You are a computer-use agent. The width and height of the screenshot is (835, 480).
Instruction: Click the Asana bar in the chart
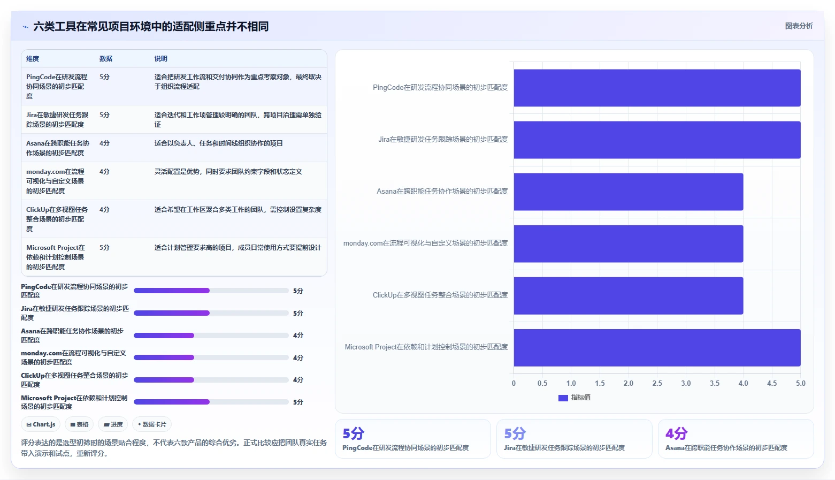tap(629, 192)
